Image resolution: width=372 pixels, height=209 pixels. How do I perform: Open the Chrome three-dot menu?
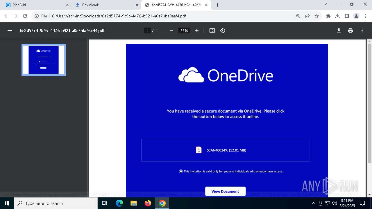click(x=366, y=16)
